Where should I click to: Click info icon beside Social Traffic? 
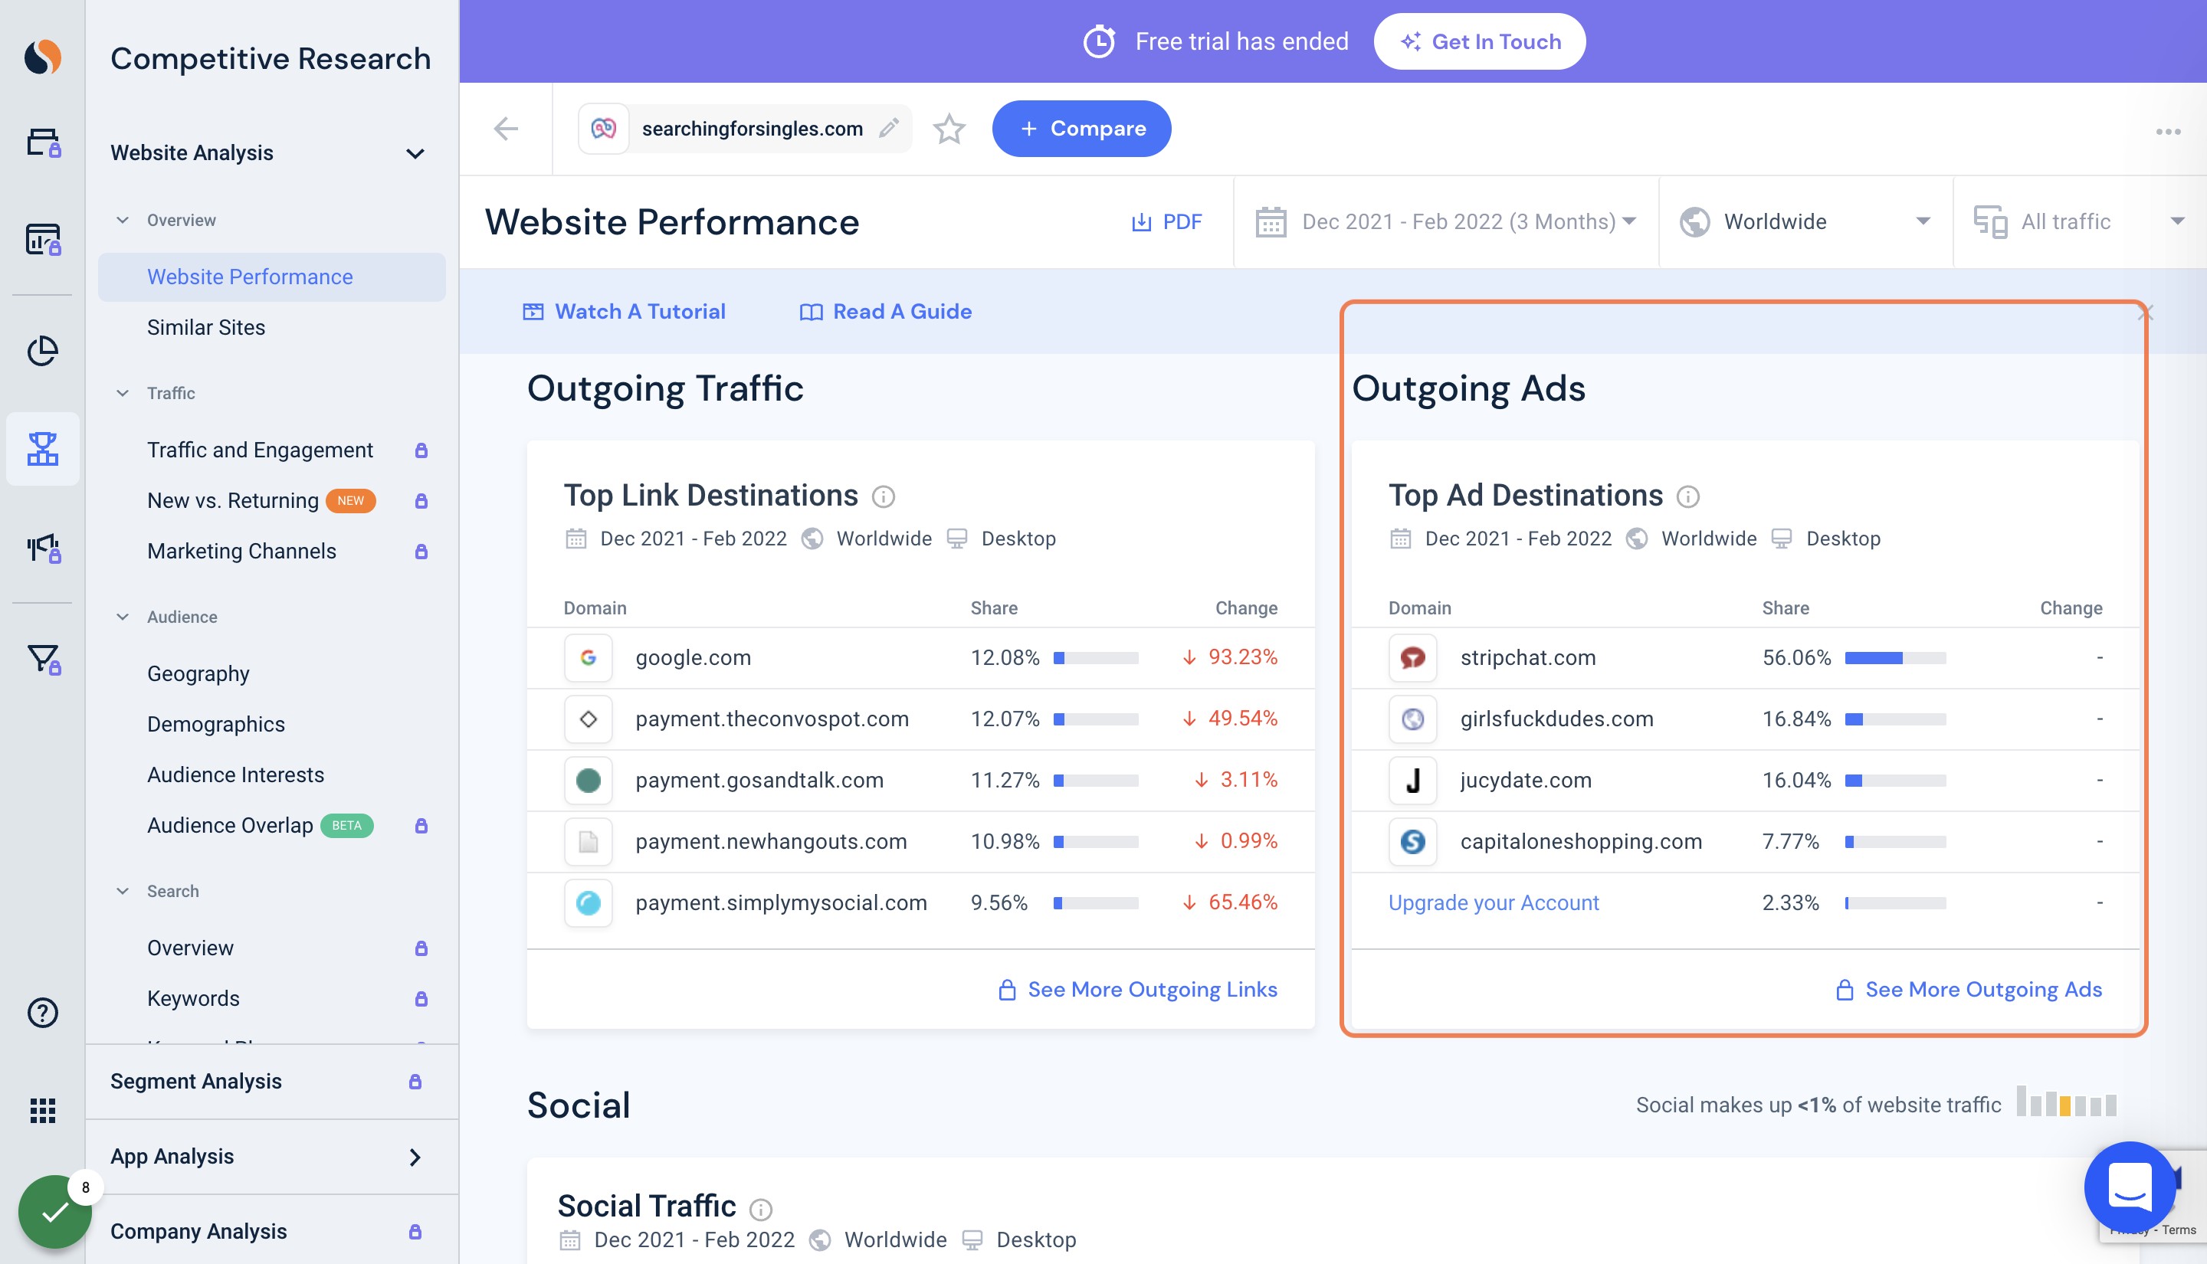pyautogui.click(x=760, y=1208)
